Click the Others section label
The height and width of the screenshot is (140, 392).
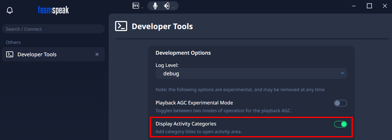pos(13,42)
